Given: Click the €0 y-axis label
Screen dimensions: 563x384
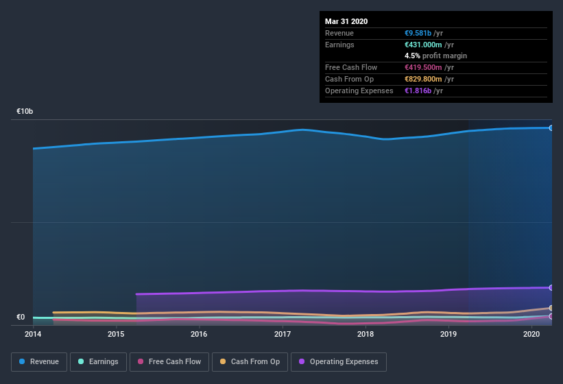Looking at the screenshot, I should [x=21, y=317].
